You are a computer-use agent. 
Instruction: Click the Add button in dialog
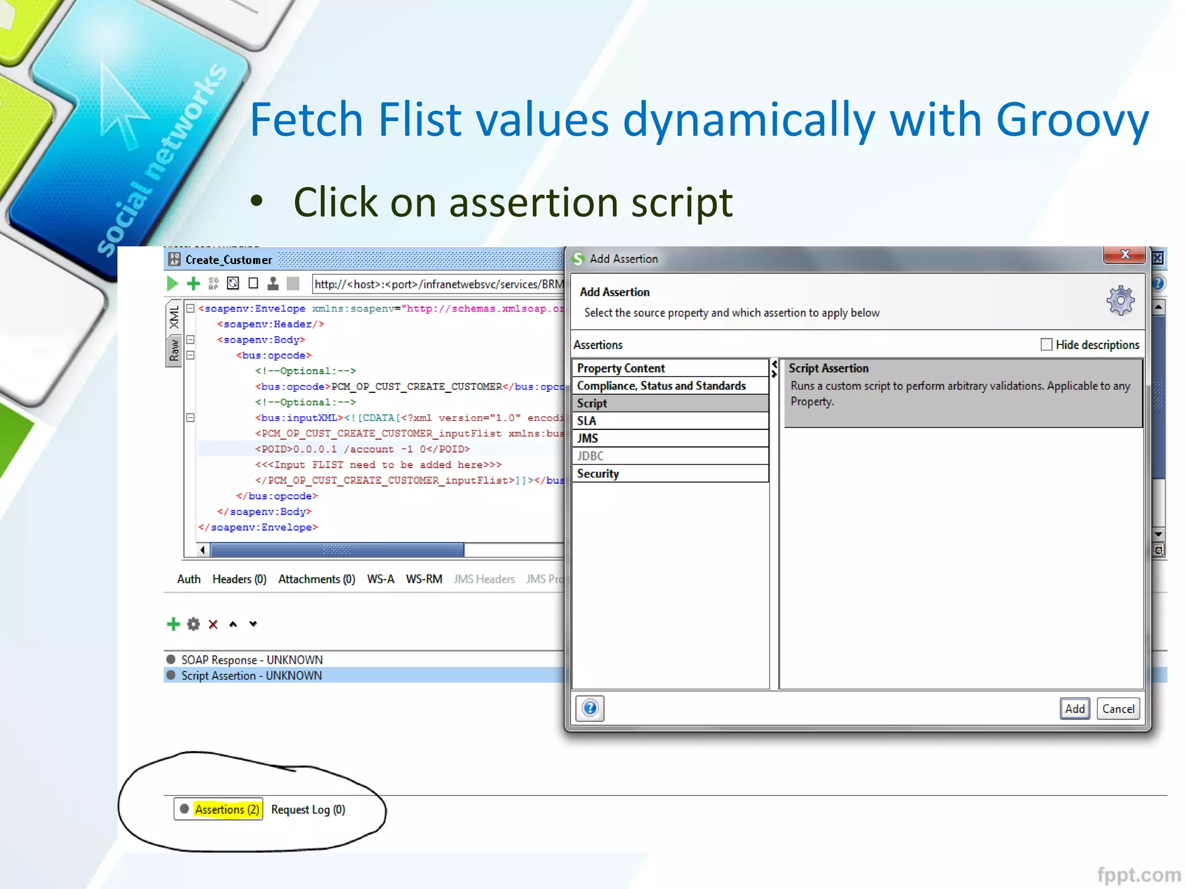1074,708
